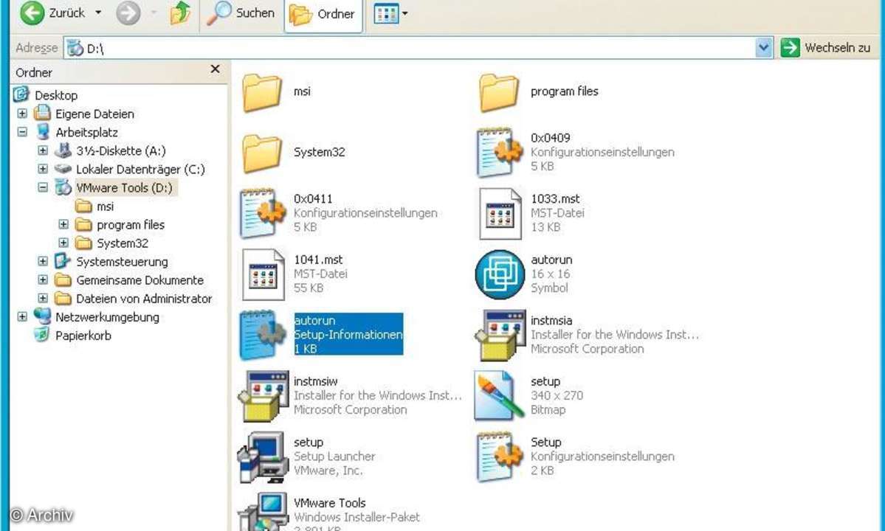Screen dimensions: 885x531
Task: Select instmsiw installer icon
Action: pyautogui.click(x=263, y=396)
